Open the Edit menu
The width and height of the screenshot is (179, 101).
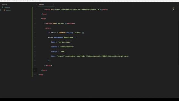coord(4,1)
